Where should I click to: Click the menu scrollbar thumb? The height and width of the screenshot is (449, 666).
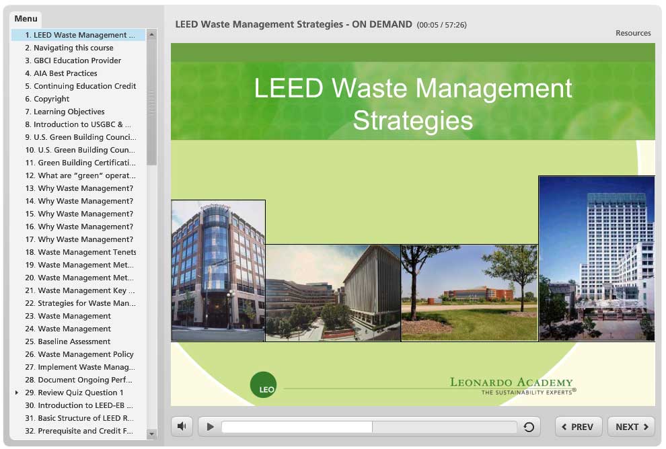pyautogui.click(x=151, y=102)
